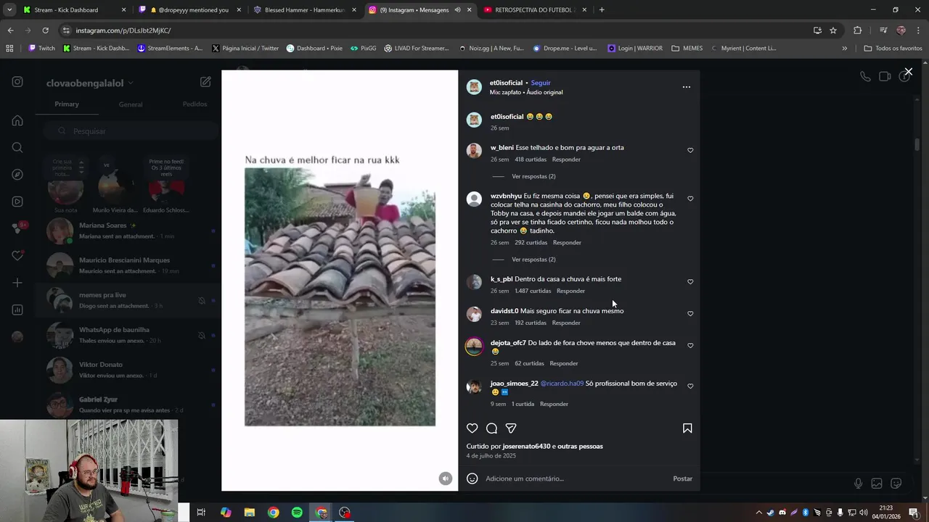Open Search in the Instagram sidebar
Viewport: 929px width, 522px height.
[17, 148]
